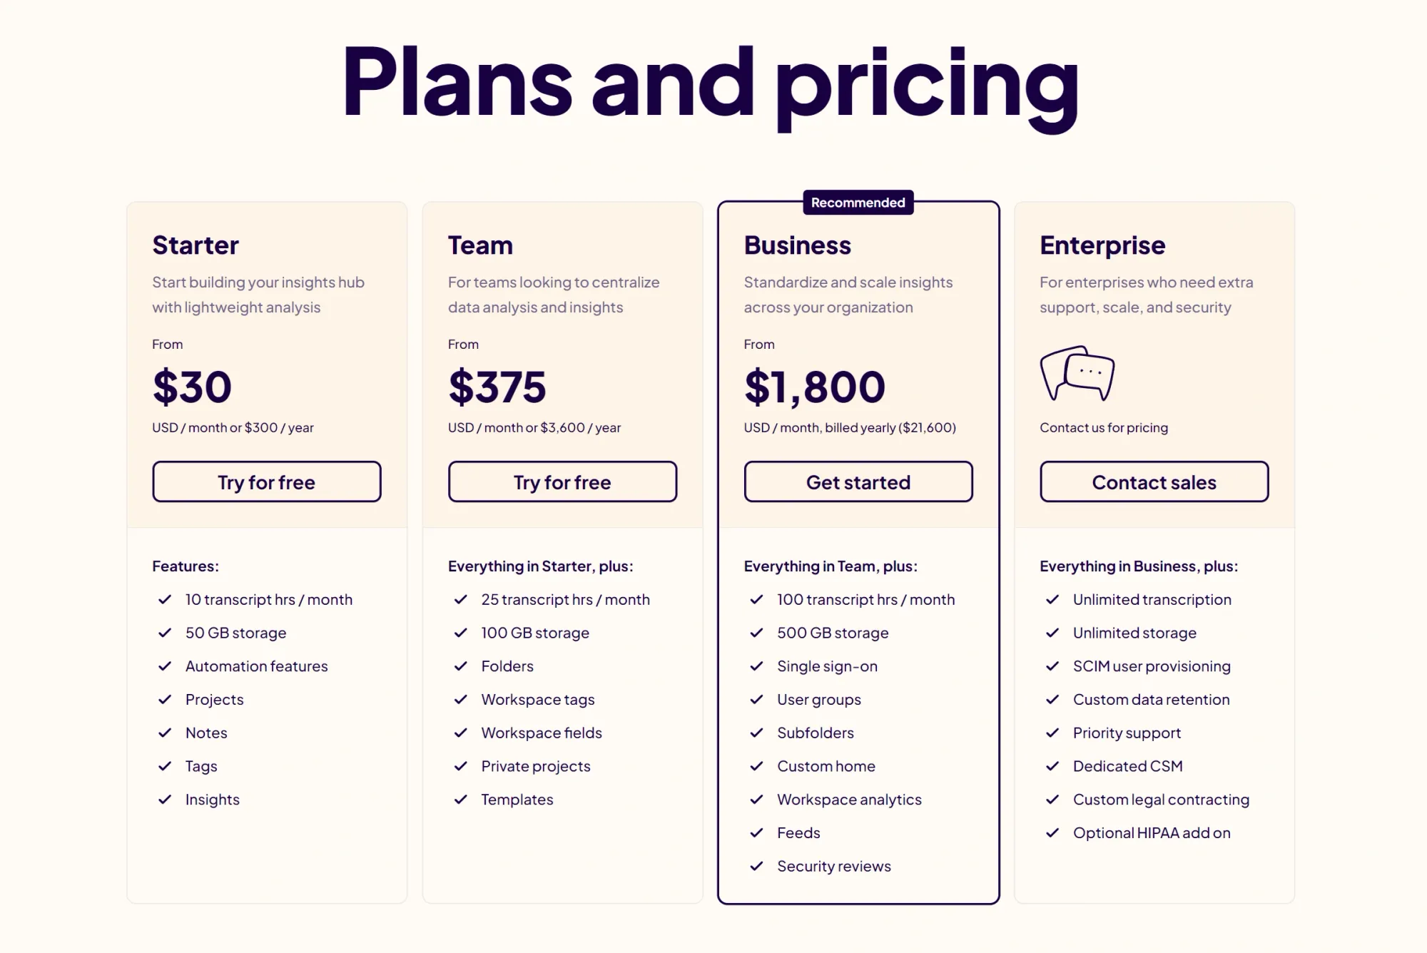The image size is (1427, 953).
Task: Click the checkmark next to Workspace tags
Action: click(461, 699)
